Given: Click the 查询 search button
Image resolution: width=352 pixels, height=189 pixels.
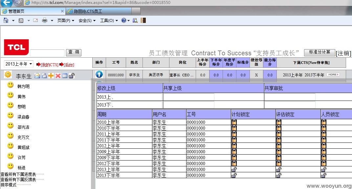Looking at the screenshot, I should tap(74, 52).
